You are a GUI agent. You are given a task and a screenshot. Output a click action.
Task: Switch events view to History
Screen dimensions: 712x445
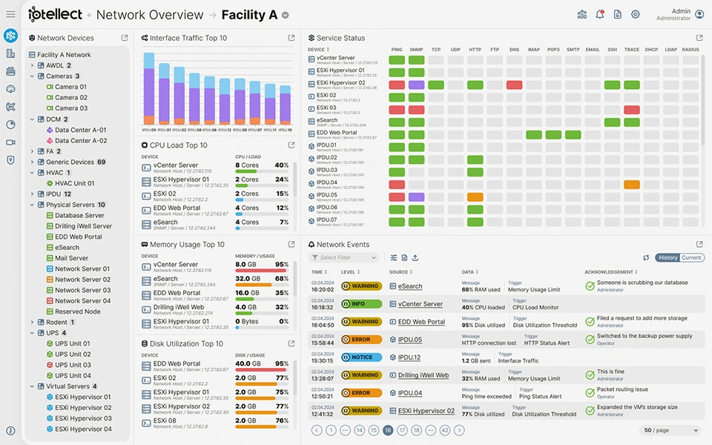667,257
